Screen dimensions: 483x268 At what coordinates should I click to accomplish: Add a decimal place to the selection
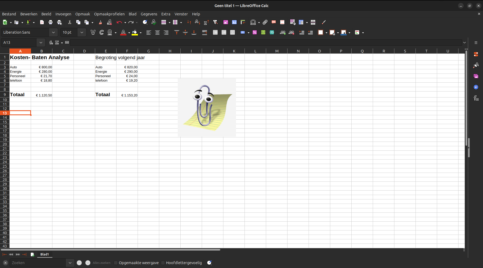pos(282,32)
